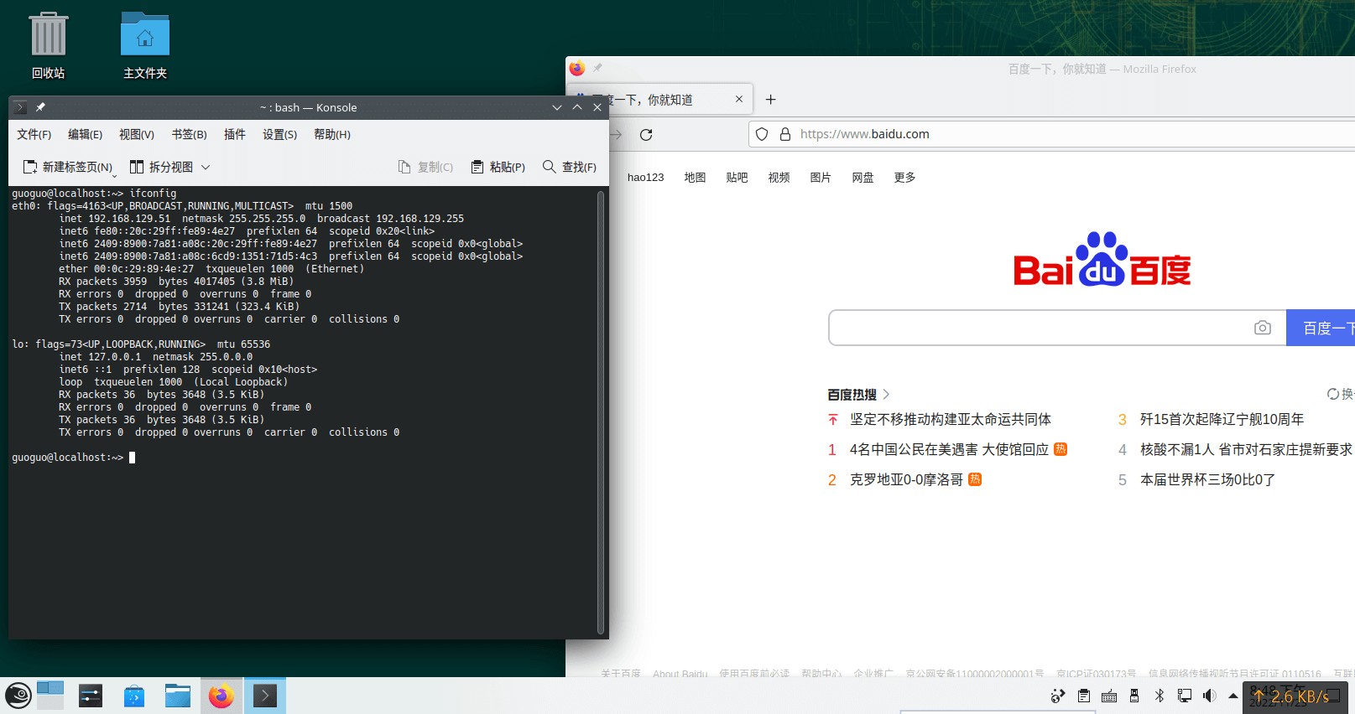Open the 书签(B) menu in Konsole
This screenshot has width=1355, height=714.
189,135
